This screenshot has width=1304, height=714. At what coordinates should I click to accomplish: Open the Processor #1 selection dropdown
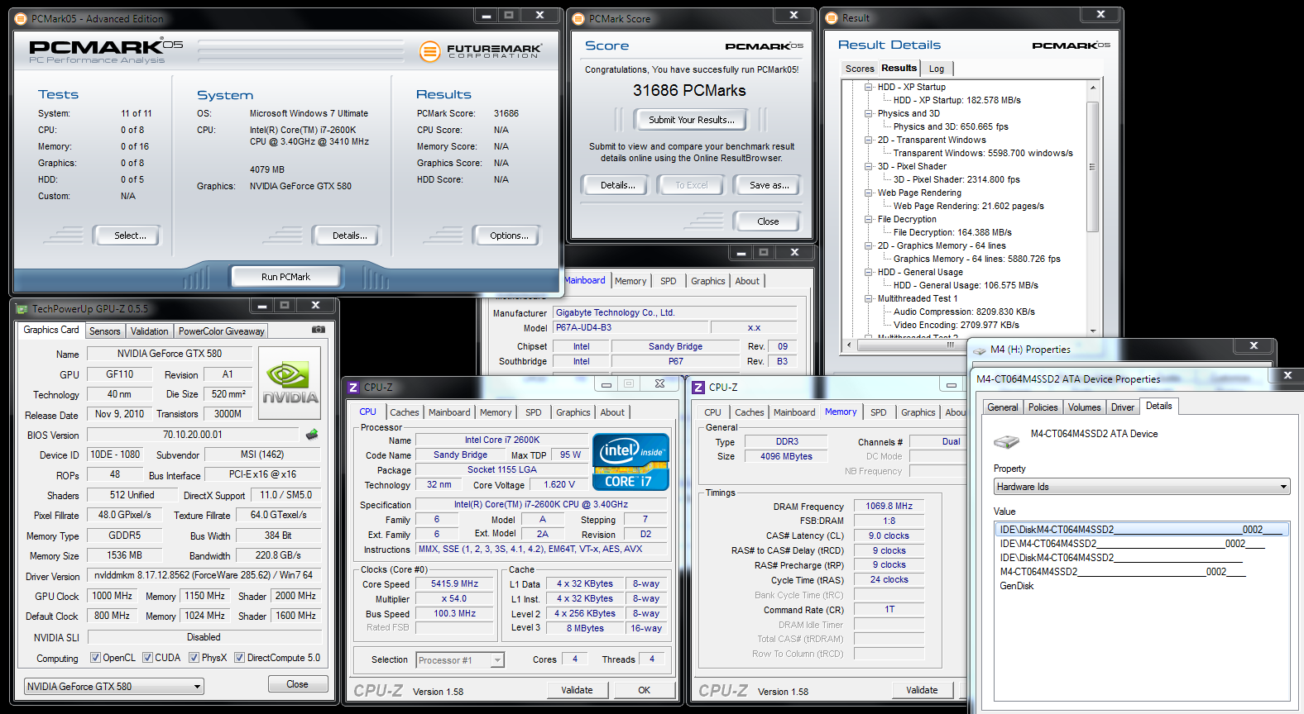[460, 660]
